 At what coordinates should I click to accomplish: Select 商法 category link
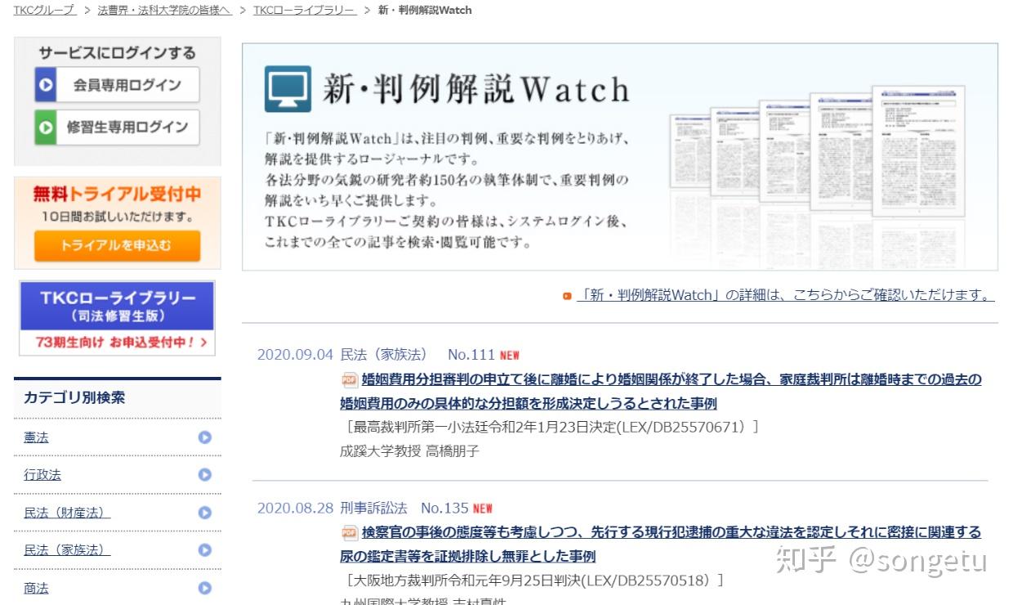[36, 589]
